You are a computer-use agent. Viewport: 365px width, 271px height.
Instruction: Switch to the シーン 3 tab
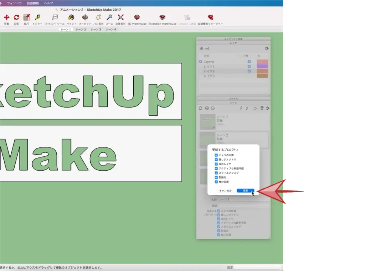(96, 30)
